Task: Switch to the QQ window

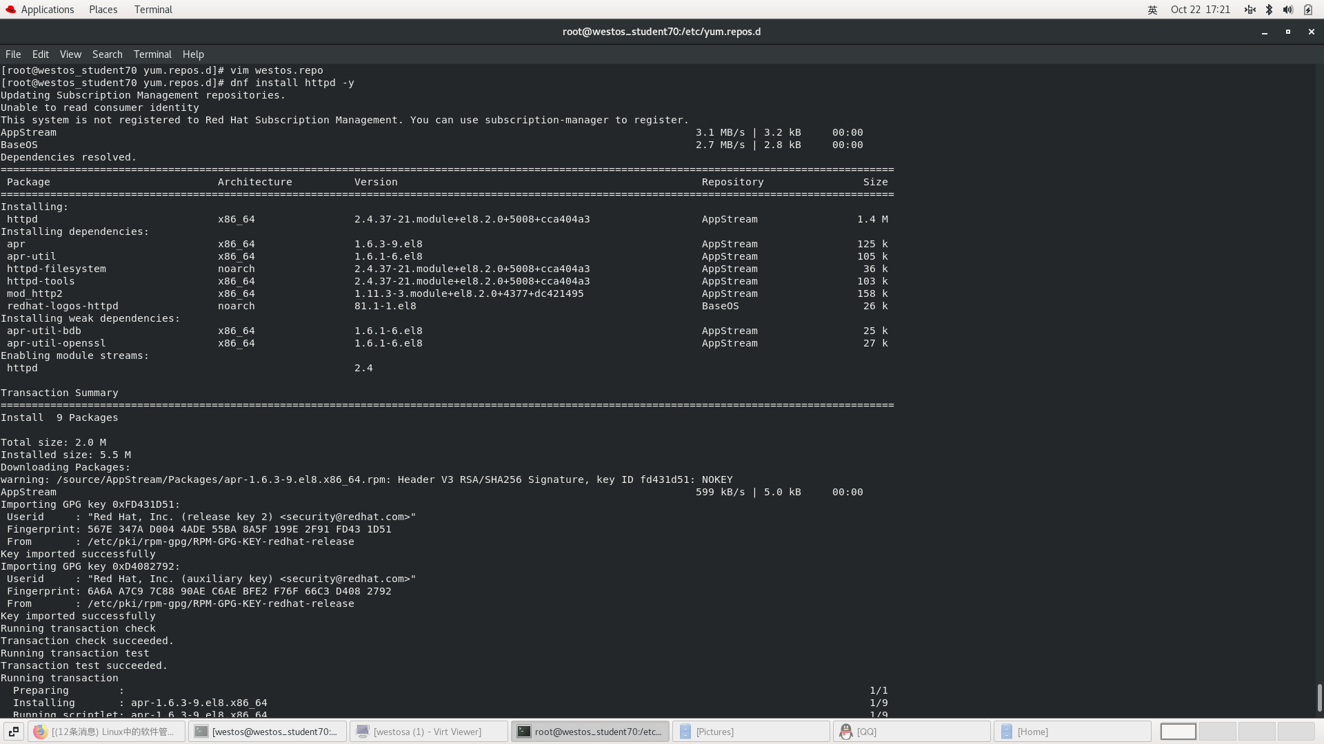Action: (x=912, y=732)
